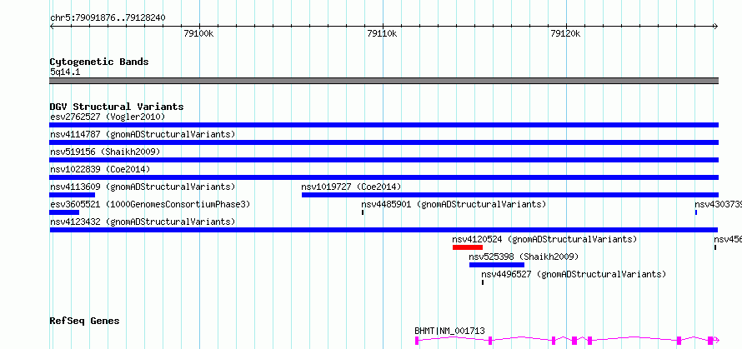Click the short nsv4113609 blue bar
The width and height of the screenshot is (742, 349).
coord(72,195)
